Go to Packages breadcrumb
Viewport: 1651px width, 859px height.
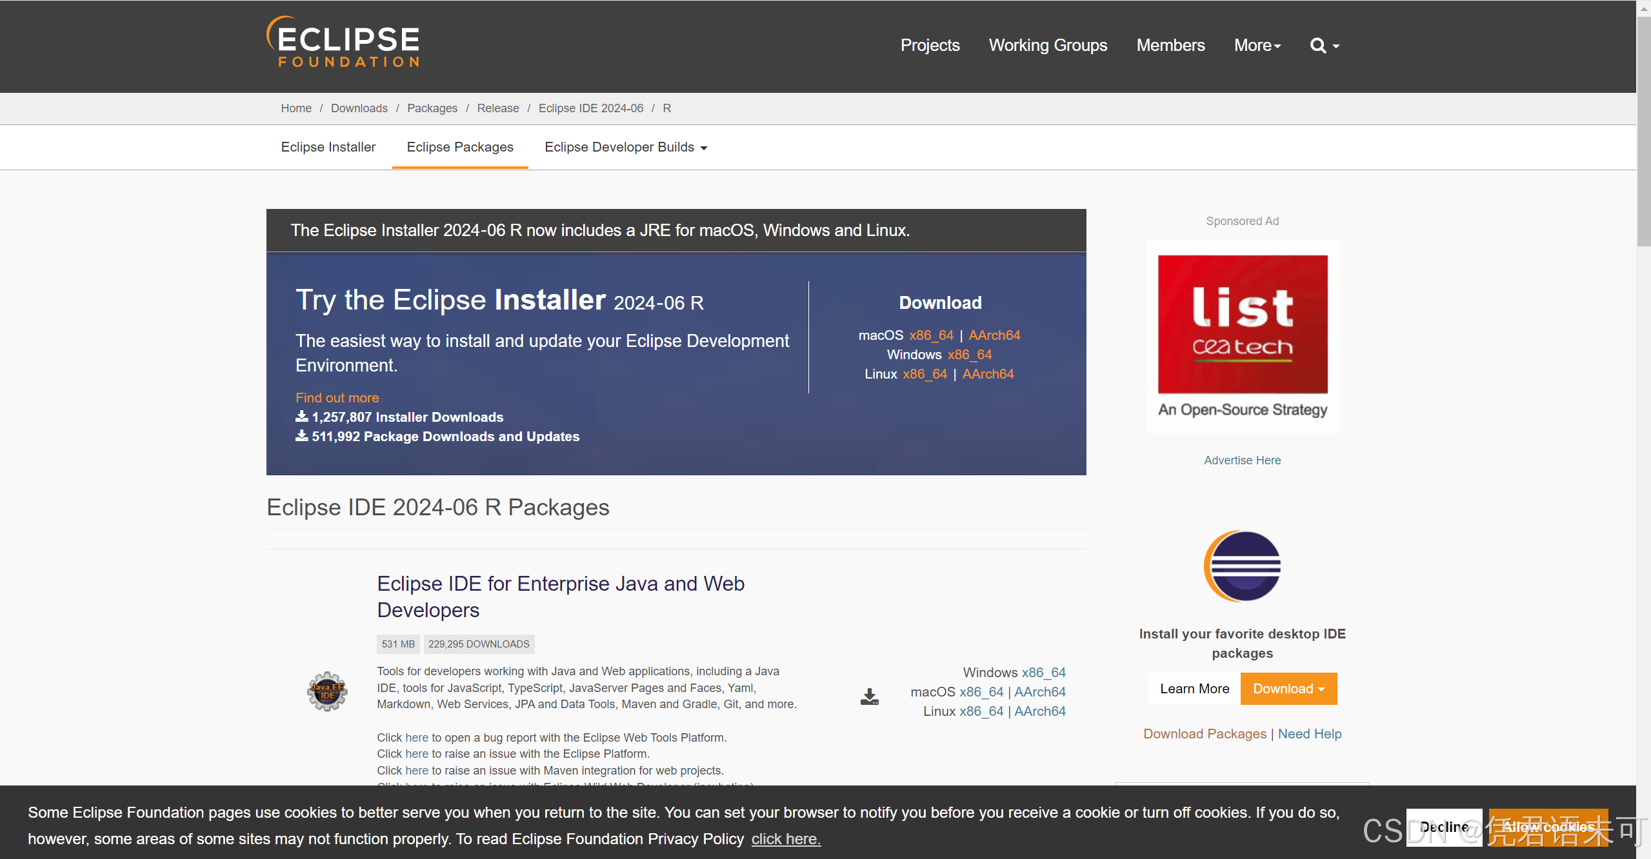click(x=432, y=108)
